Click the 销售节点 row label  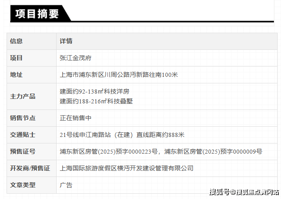(x=23, y=118)
